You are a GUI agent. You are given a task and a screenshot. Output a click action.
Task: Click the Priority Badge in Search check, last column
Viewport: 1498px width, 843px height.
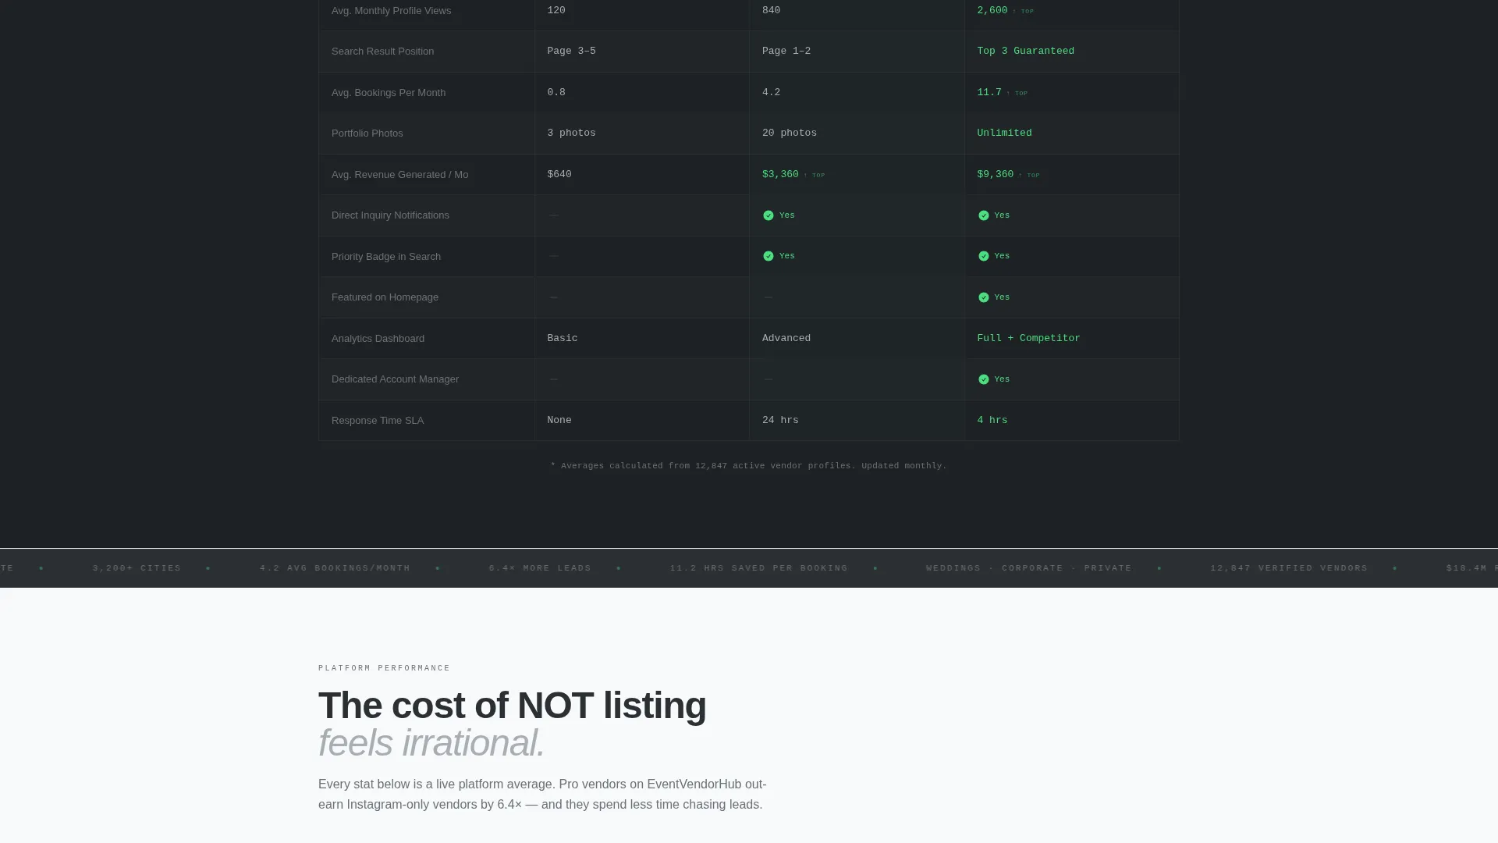coord(983,256)
